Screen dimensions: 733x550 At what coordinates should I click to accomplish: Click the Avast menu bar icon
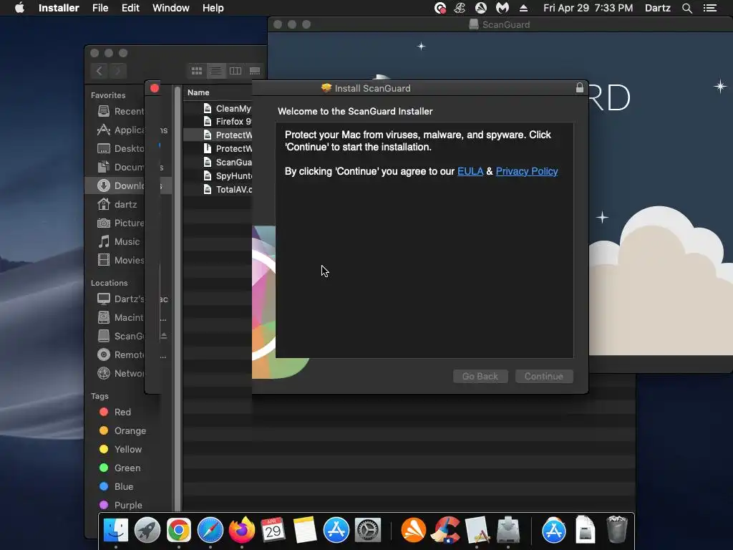click(x=480, y=8)
